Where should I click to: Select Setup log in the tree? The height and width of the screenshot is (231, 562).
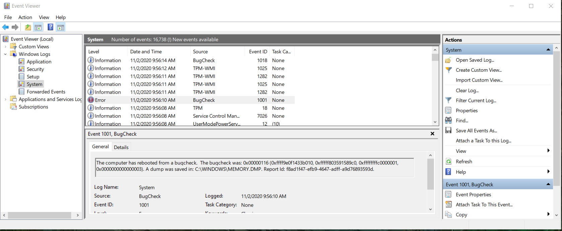33,77
